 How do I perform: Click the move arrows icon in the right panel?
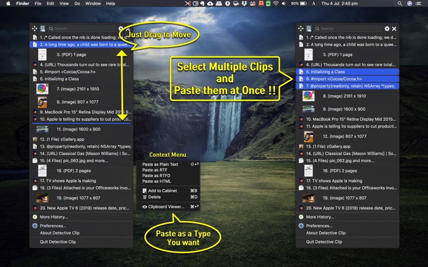[x=301, y=29]
